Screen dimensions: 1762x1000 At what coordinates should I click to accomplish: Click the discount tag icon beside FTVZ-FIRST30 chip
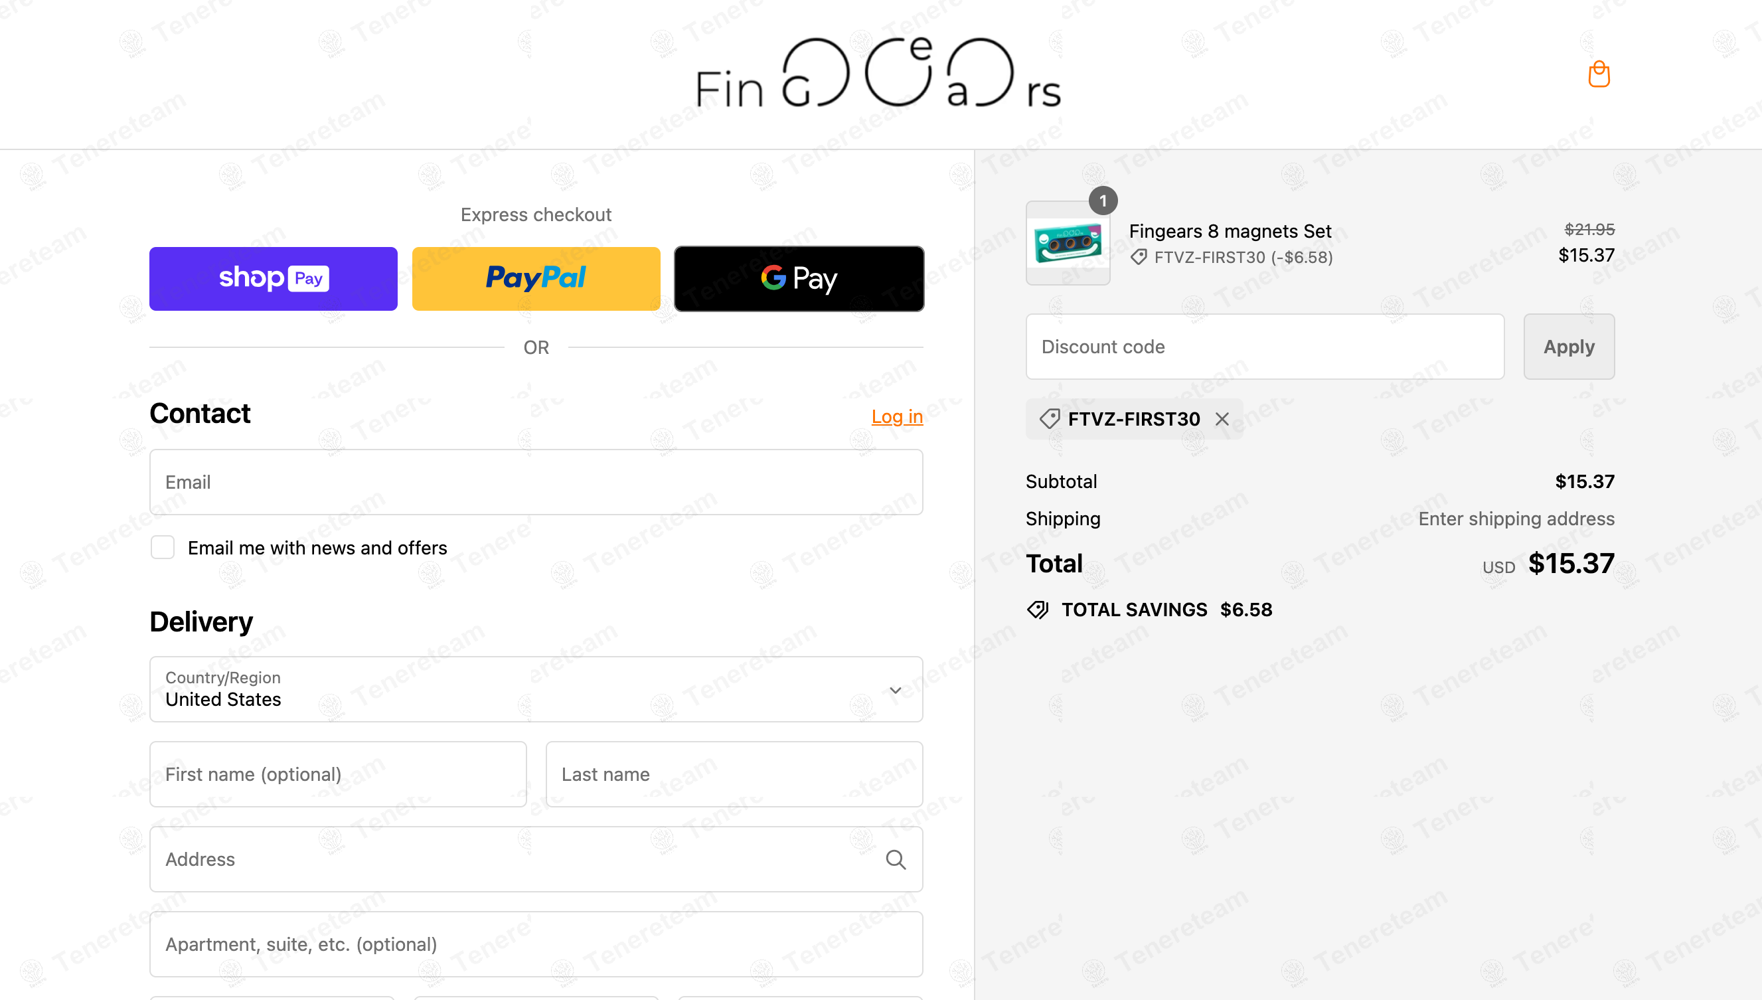point(1049,419)
